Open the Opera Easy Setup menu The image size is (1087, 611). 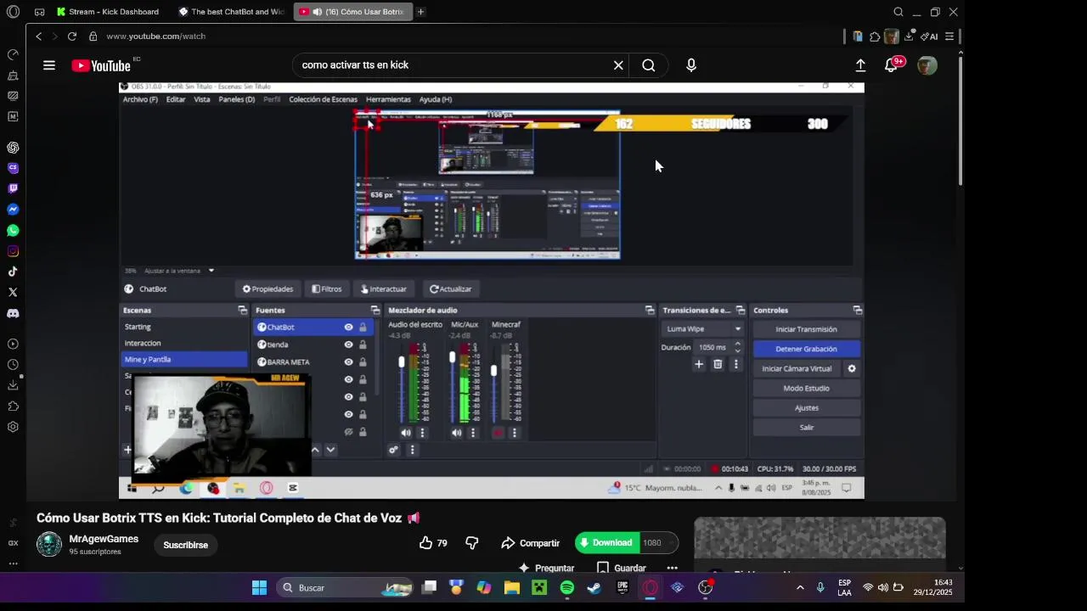pos(949,36)
